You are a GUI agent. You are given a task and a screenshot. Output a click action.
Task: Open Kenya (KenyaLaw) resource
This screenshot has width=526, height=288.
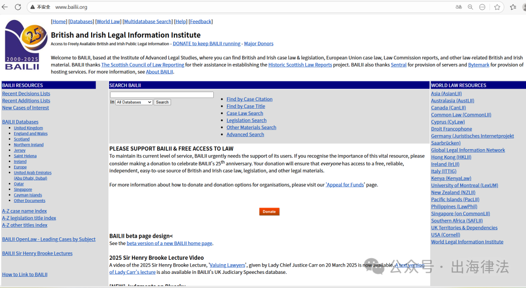click(451, 178)
